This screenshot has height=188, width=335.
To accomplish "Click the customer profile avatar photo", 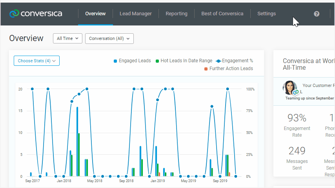I will coord(290,88).
